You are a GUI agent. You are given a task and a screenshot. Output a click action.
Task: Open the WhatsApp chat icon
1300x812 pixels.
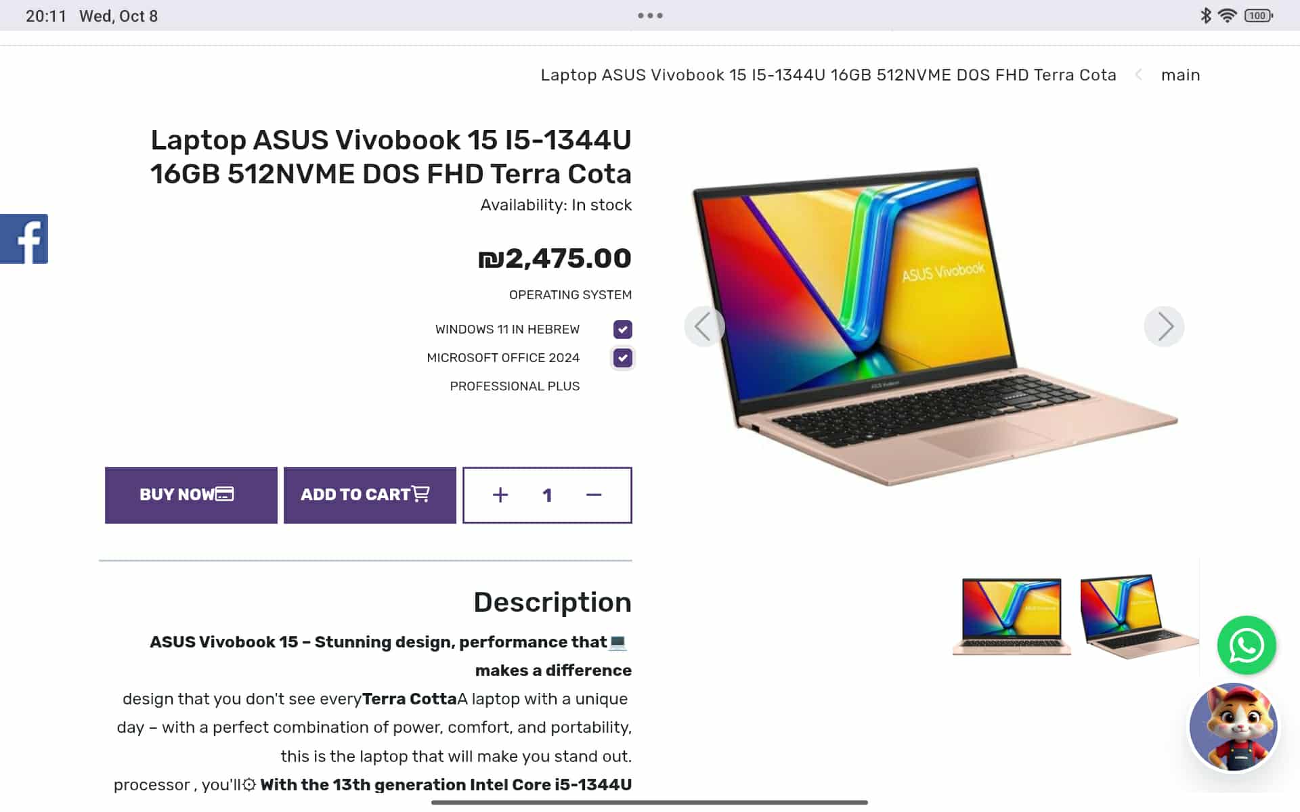pos(1247,645)
